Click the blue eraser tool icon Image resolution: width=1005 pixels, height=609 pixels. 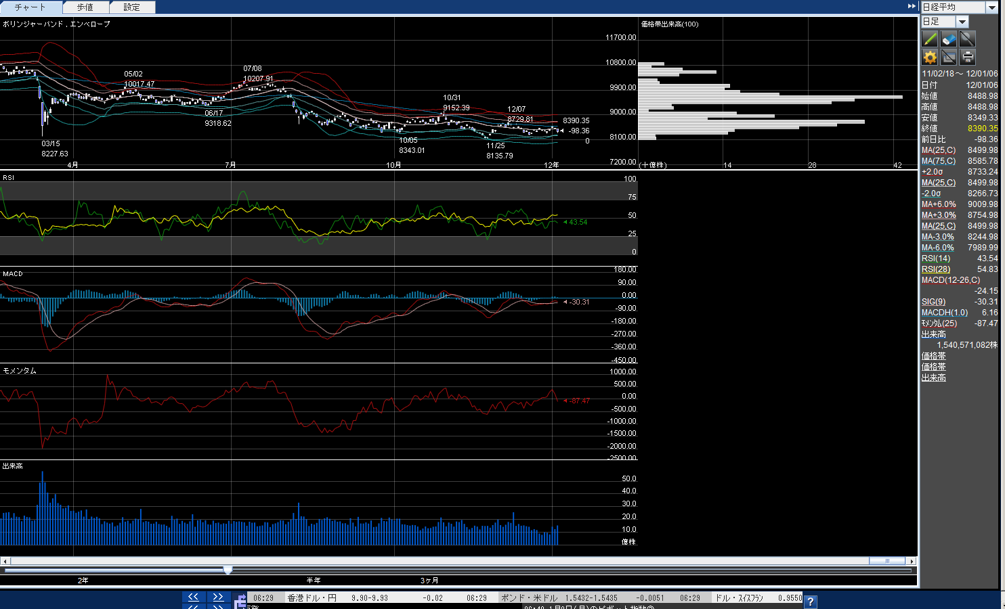click(x=949, y=39)
